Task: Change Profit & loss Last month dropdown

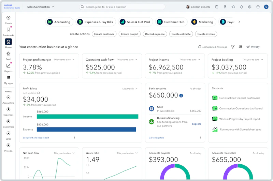Action: click(x=130, y=89)
